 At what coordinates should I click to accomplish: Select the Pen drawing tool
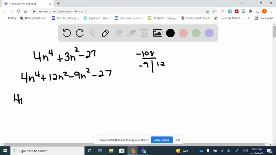click(x=105, y=33)
